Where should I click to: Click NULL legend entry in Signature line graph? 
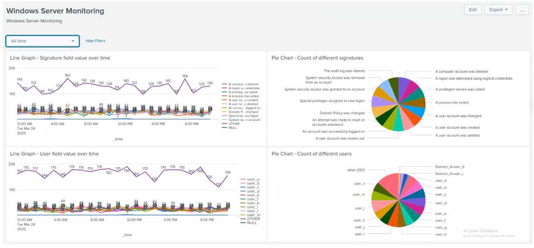pyautogui.click(x=230, y=128)
